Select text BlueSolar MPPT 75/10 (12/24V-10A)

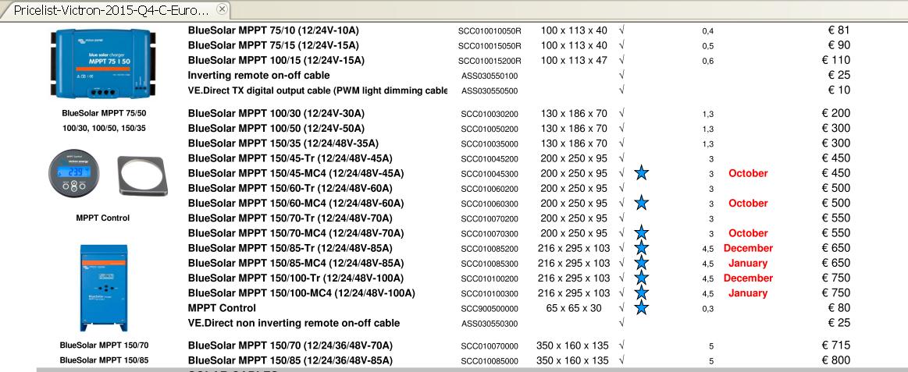point(273,30)
